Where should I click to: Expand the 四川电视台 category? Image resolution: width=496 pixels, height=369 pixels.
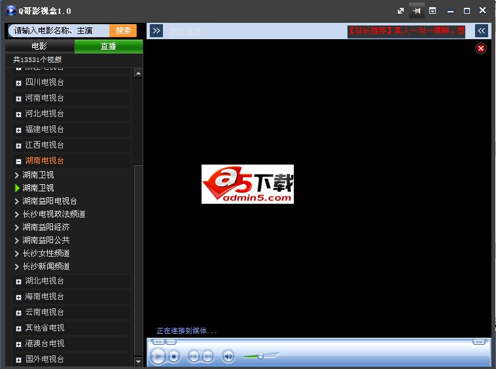click(18, 83)
